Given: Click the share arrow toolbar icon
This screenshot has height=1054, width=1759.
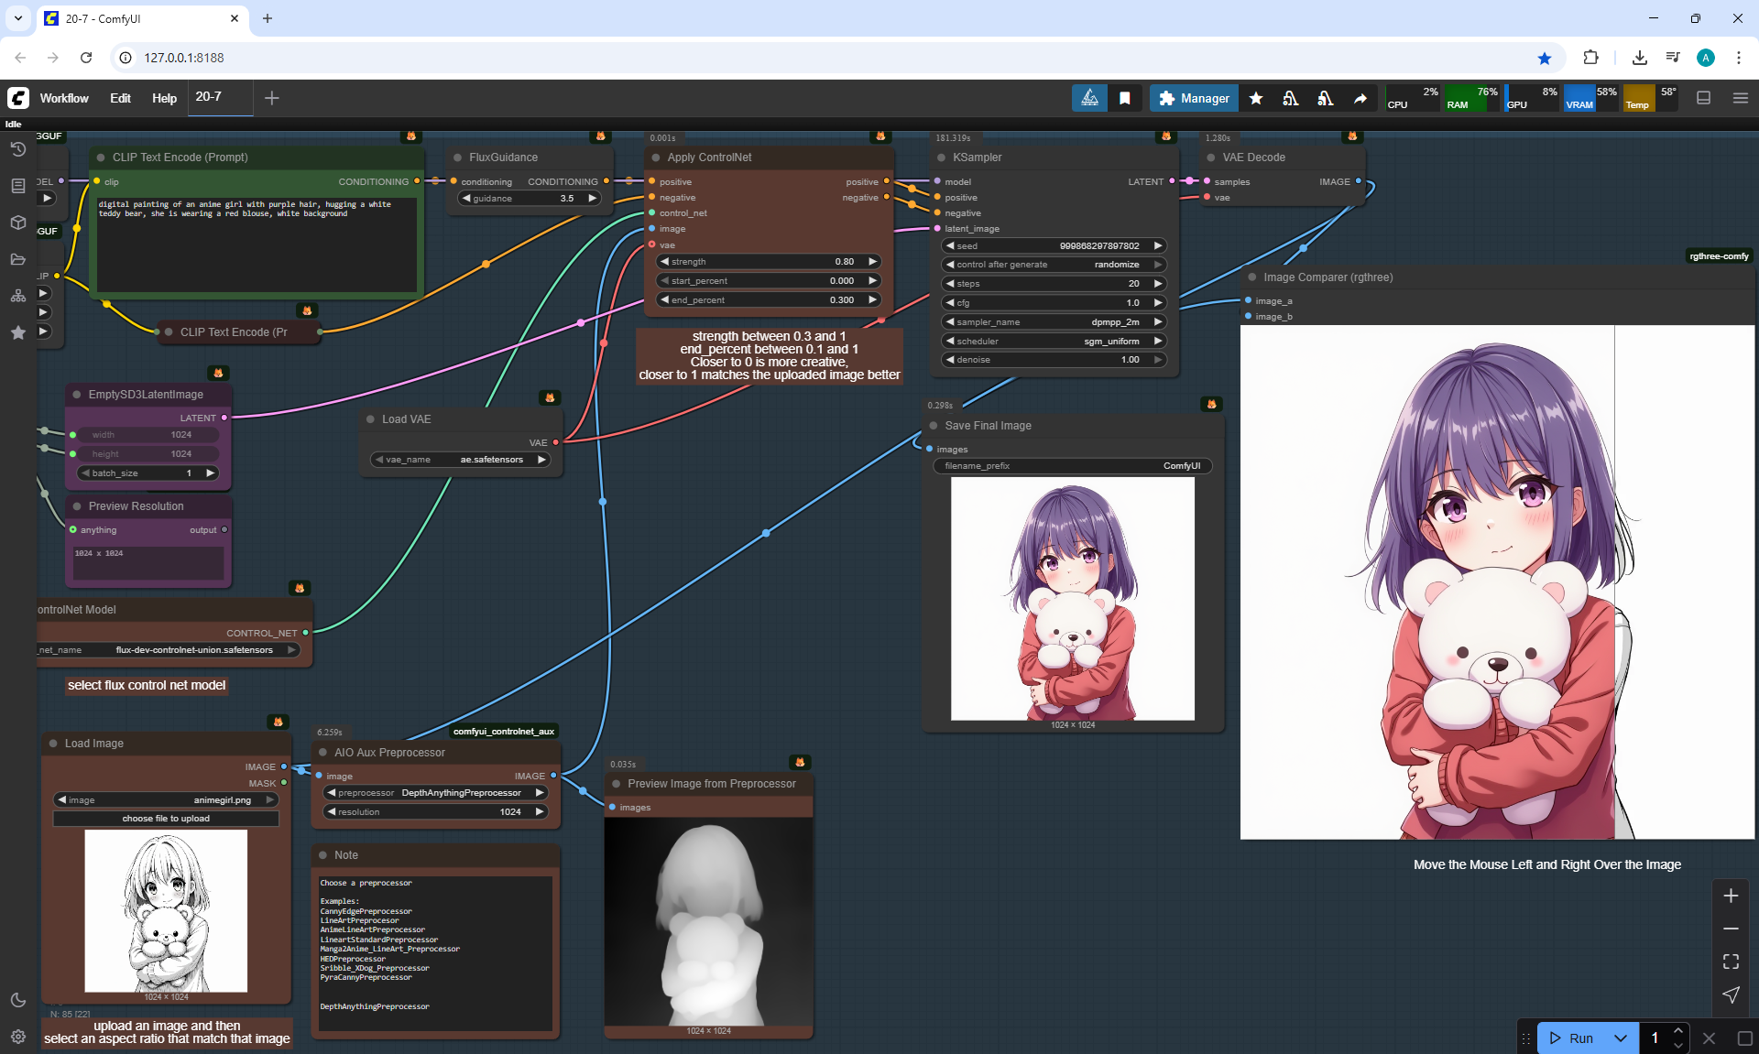Looking at the screenshot, I should pos(1360,98).
